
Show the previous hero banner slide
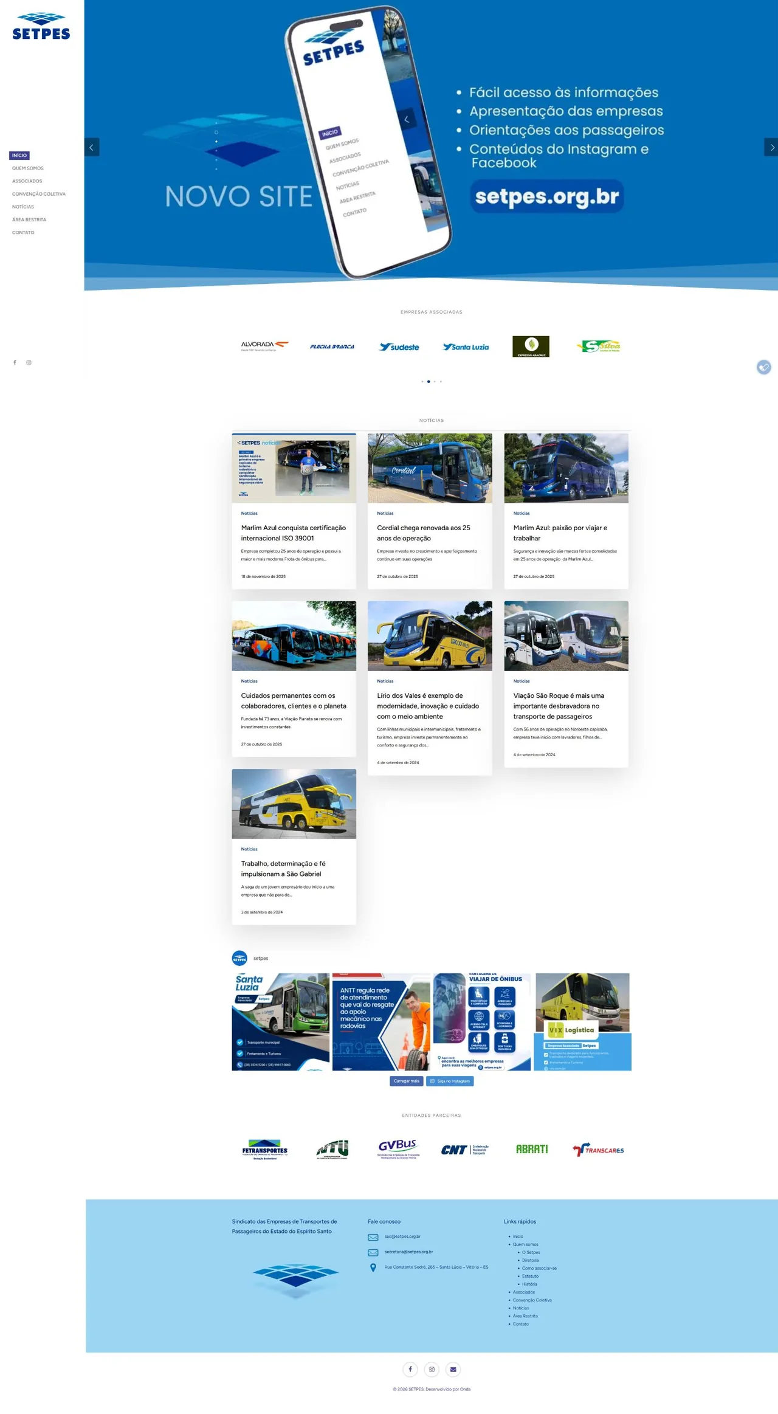coord(92,147)
